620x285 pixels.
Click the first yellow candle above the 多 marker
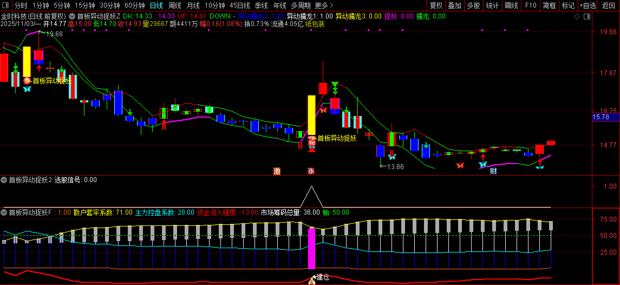(27, 62)
